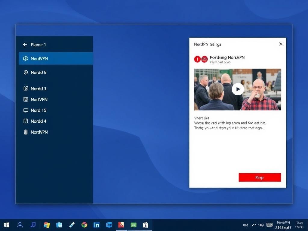Select the NortVPN sidebar entry
The height and width of the screenshot is (231, 308).
pyautogui.click(x=56, y=99)
